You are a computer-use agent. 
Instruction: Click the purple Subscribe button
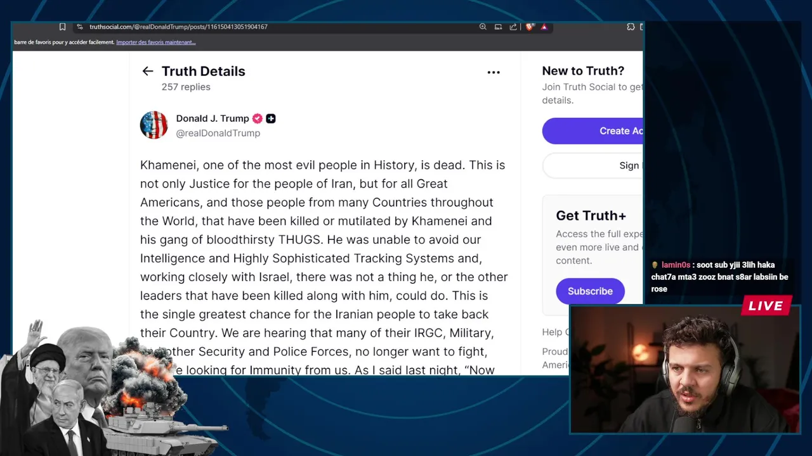point(590,291)
